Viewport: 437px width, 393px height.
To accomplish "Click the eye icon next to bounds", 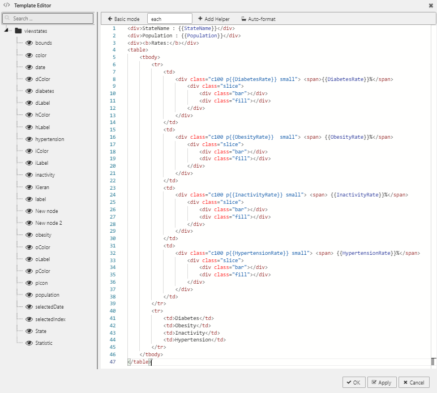I will tap(29, 43).
